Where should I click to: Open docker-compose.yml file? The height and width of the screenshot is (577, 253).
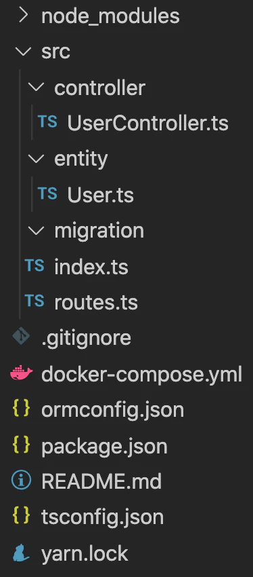click(141, 375)
